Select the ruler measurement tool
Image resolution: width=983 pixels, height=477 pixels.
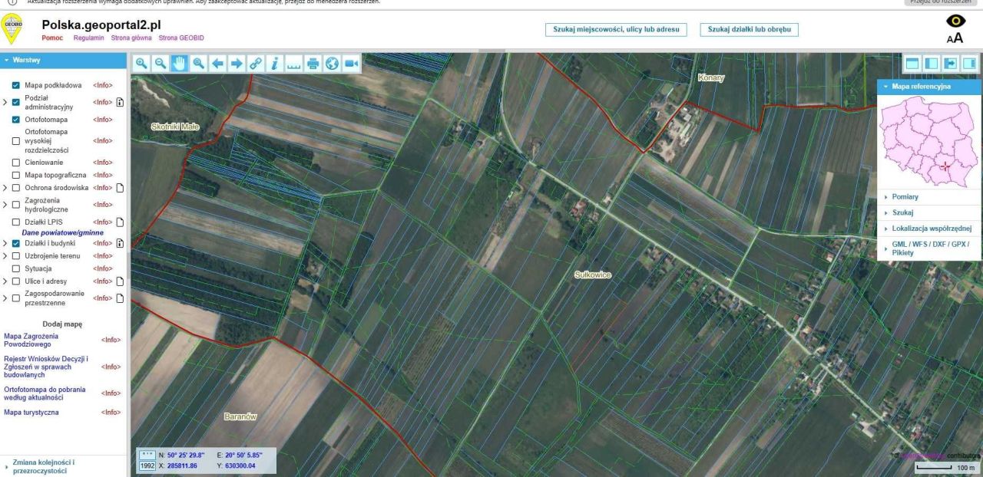[x=293, y=63]
